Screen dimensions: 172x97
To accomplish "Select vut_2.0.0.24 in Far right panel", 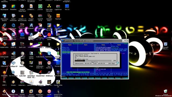I will (x=101, y=69).
